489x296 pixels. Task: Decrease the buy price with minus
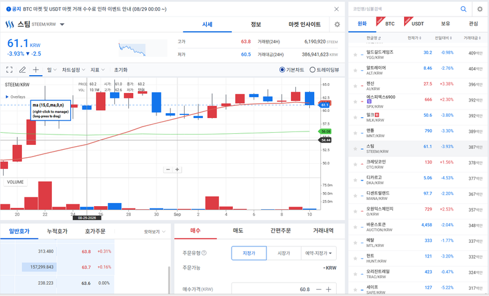(x=318, y=289)
